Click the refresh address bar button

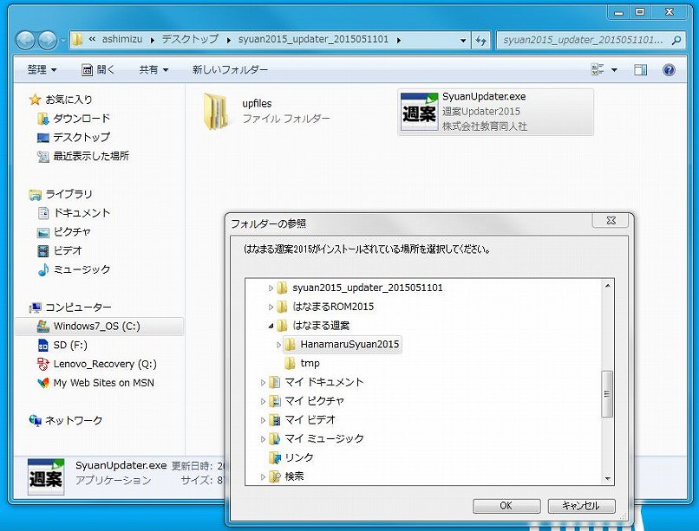pyautogui.click(x=482, y=40)
